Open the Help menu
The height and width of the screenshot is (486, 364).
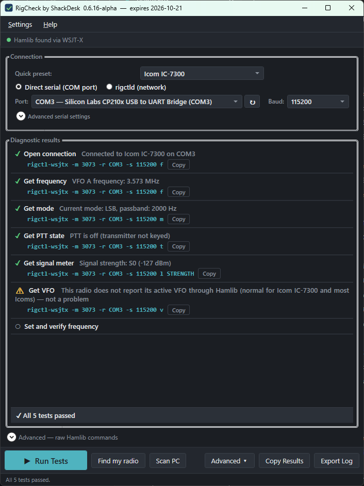(50, 25)
